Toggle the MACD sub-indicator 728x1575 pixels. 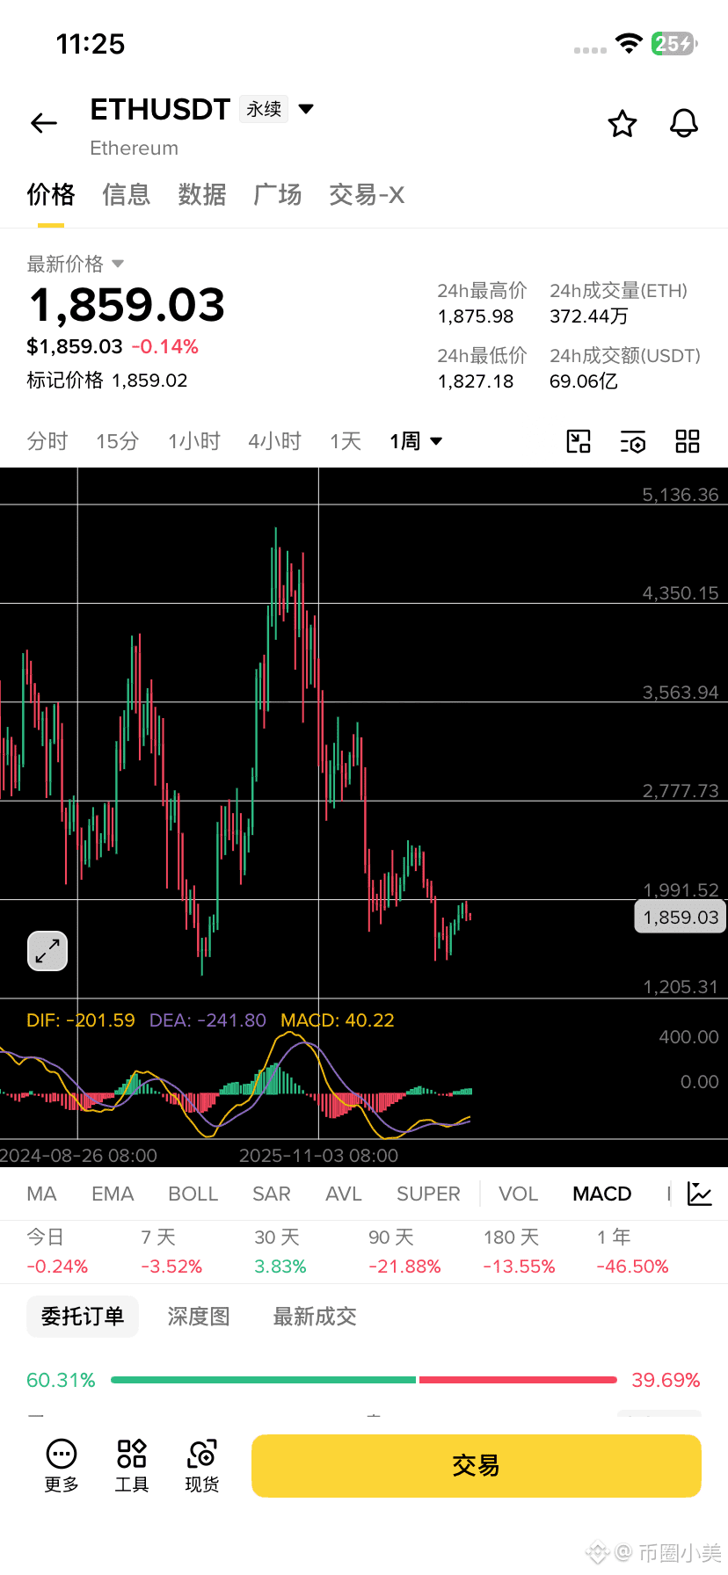602,1194
